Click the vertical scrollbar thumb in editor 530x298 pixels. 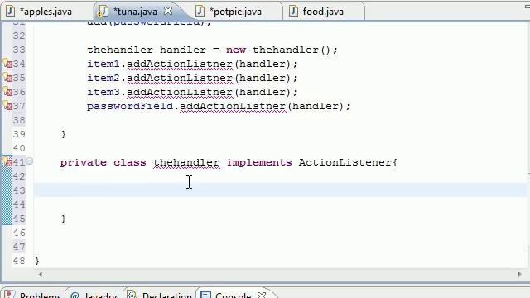click(528, 210)
